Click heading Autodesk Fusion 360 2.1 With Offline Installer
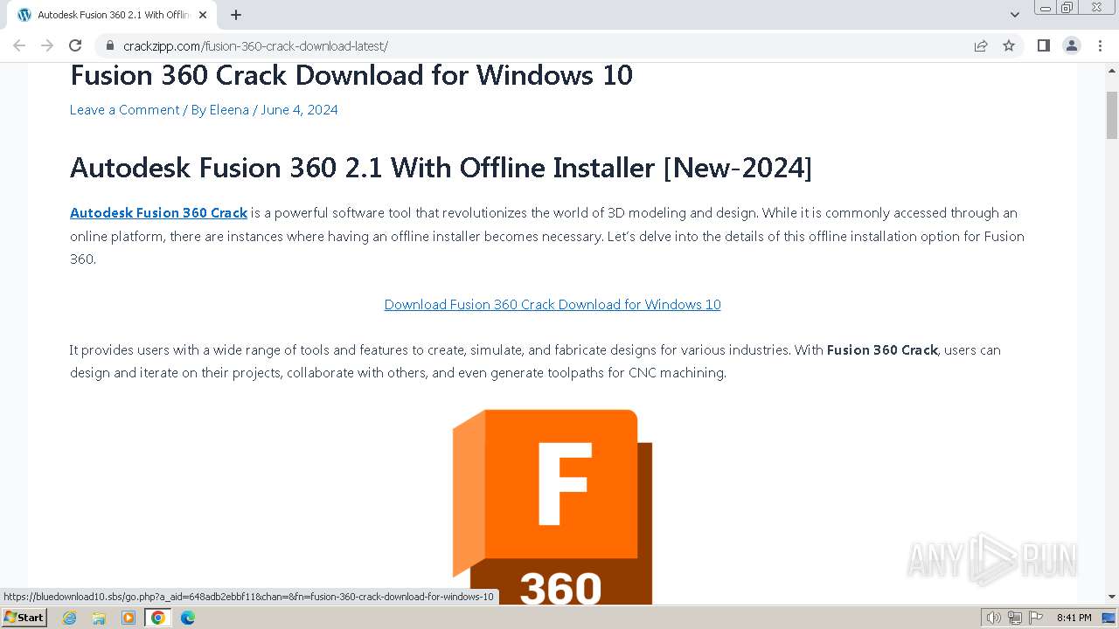1119x629 pixels. pos(441,167)
